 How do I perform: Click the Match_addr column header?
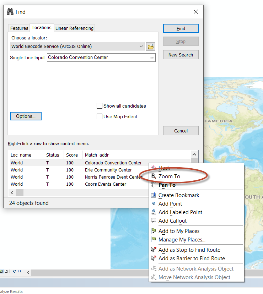click(137, 155)
